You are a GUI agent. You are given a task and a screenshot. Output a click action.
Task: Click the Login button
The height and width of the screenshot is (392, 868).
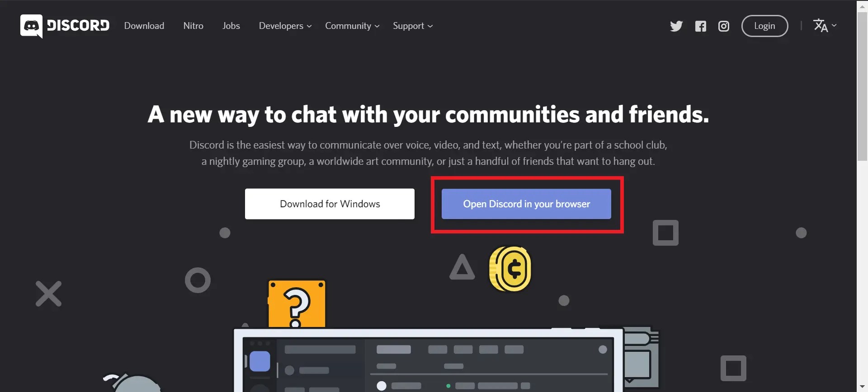pos(764,26)
